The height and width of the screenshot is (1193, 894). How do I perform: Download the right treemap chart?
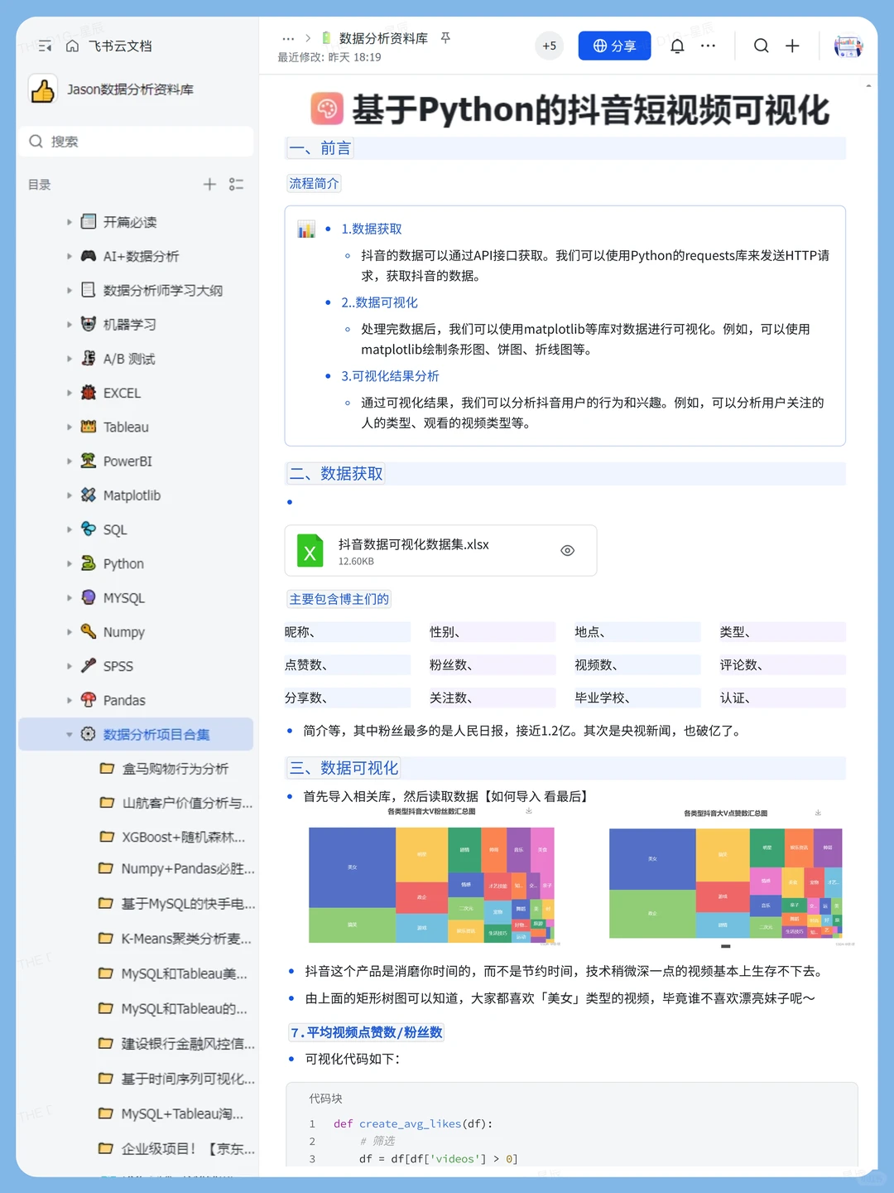pos(818,813)
